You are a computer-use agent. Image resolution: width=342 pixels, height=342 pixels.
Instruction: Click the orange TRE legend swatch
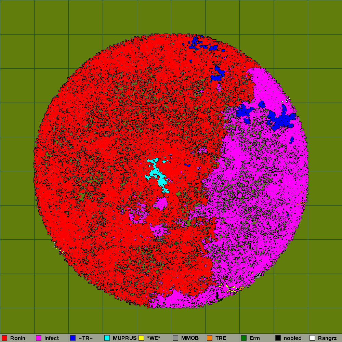210,338
